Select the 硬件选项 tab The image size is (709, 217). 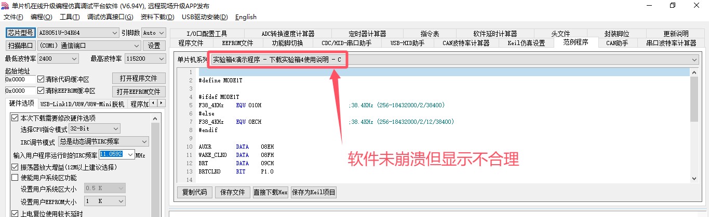pyautogui.click(x=21, y=104)
